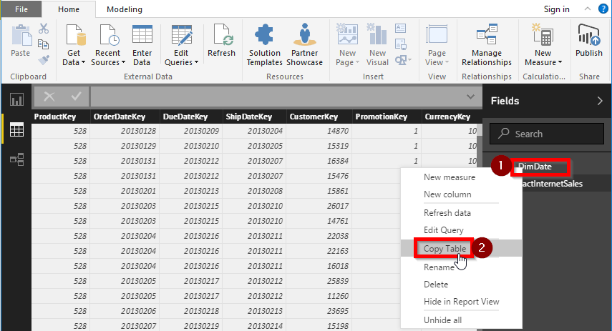Click the New Page icon
The height and width of the screenshot is (331, 612).
click(x=347, y=34)
